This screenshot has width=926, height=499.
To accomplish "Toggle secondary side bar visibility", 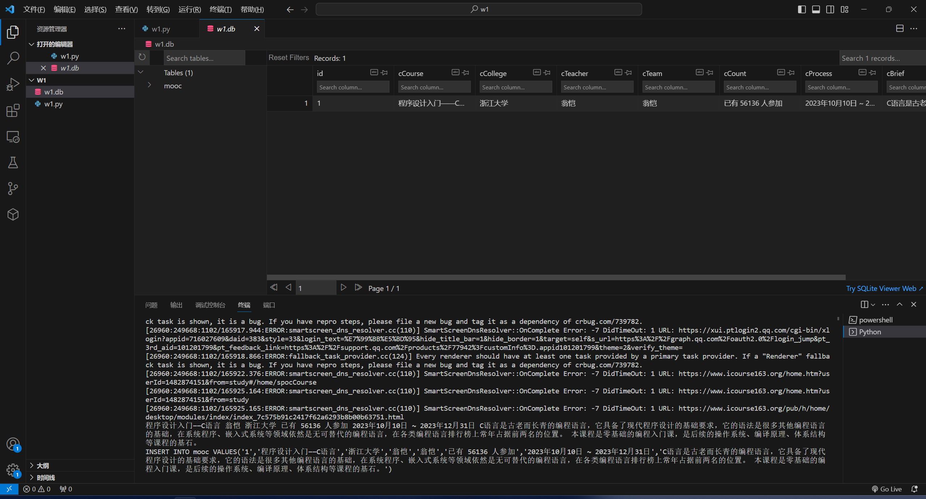I will [830, 9].
